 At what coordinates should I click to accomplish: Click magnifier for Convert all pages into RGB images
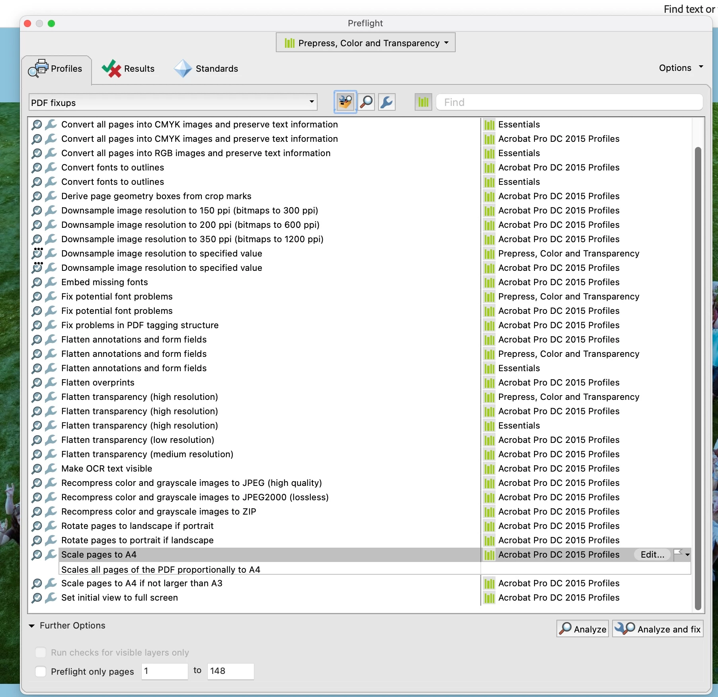37,153
